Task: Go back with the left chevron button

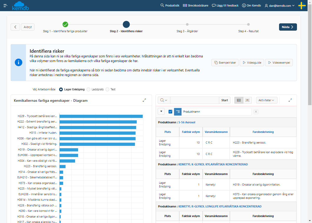Action: click(15, 27)
